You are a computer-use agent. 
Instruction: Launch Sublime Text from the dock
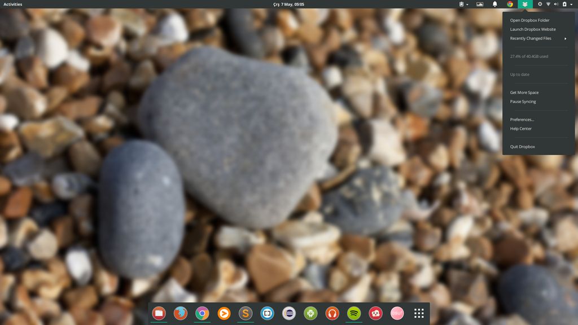(x=245, y=313)
